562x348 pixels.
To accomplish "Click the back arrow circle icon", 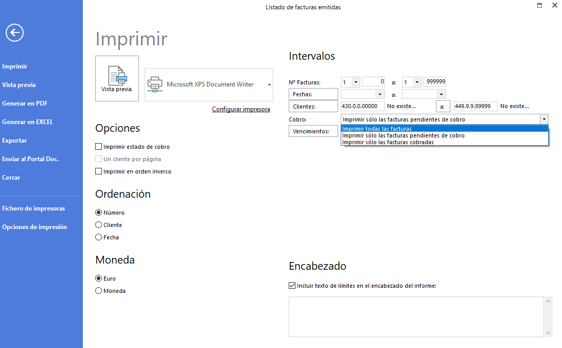I will 15,33.
